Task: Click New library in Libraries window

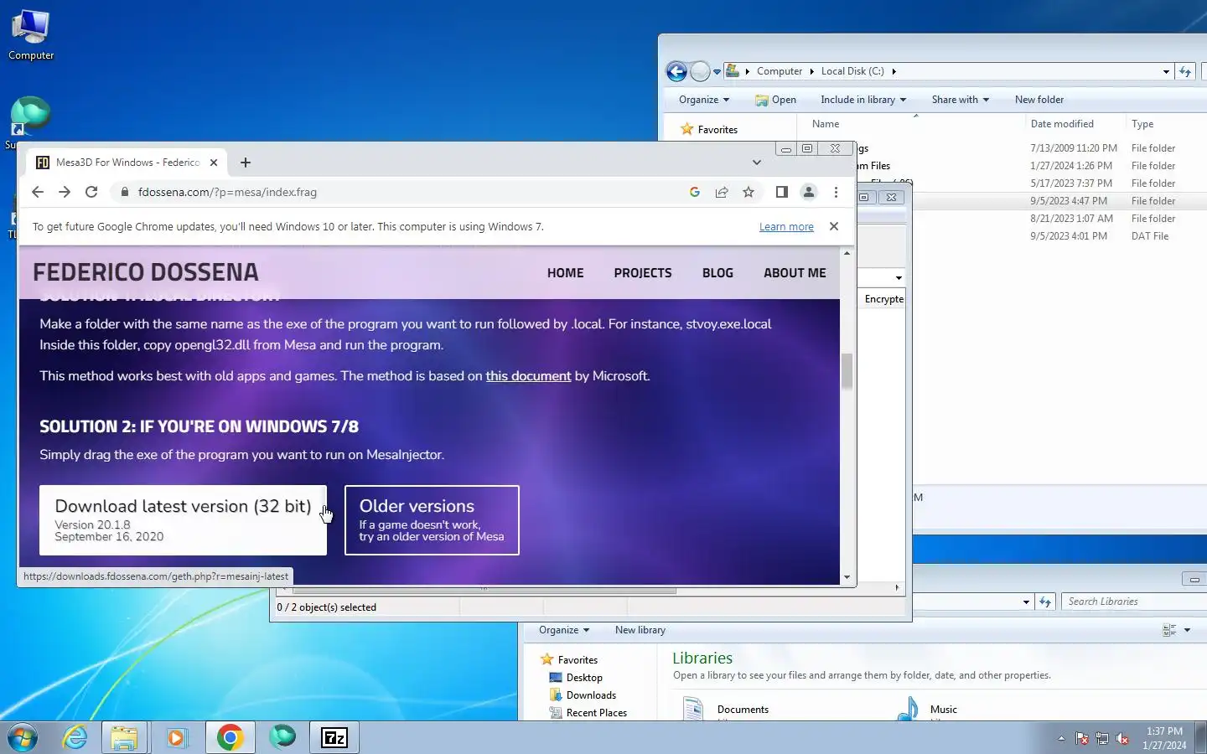Action: pos(640,630)
